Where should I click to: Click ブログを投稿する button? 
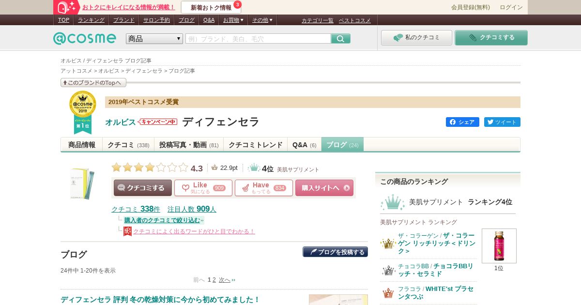[335, 252]
